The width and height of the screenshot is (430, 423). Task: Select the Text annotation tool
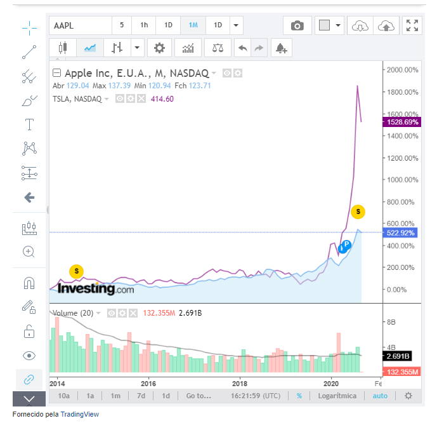tap(29, 124)
